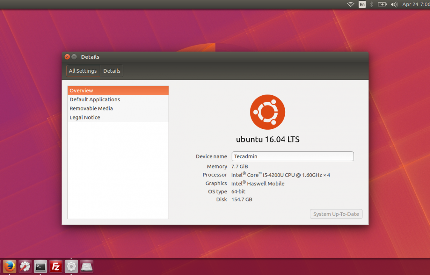
Task: Open the sound volume menu
Action: click(x=394, y=5)
